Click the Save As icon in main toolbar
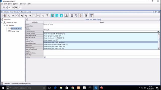The height and width of the screenshot is (90, 161). click(x=16, y=7)
